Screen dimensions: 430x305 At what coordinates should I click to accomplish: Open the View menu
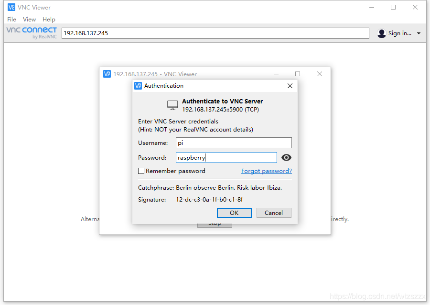tap(29, 20)
